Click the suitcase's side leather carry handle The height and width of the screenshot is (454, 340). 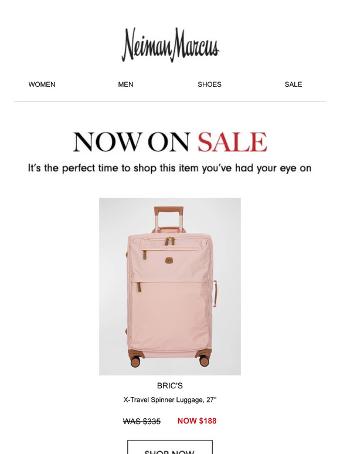(x=215, y=294)
